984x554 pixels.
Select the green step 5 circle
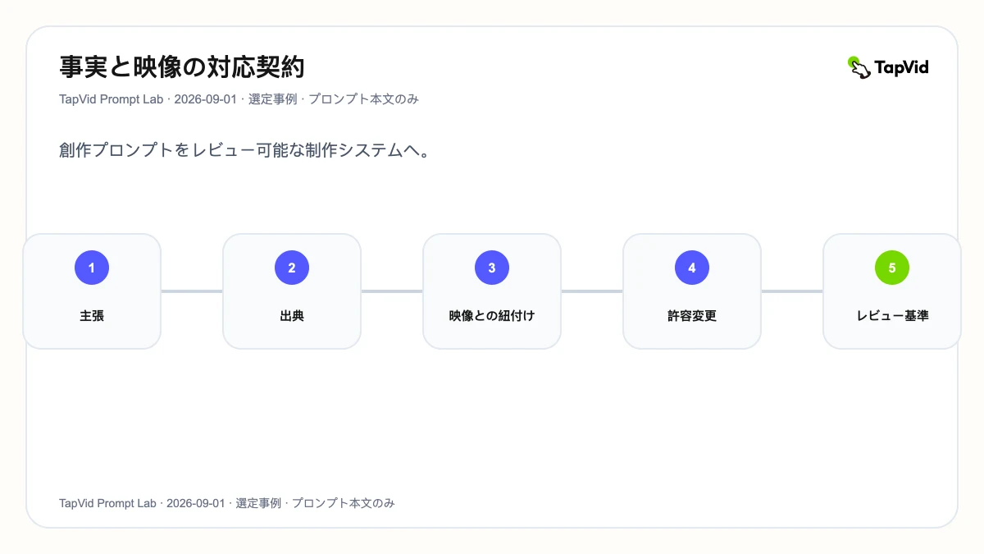point(892,268)
